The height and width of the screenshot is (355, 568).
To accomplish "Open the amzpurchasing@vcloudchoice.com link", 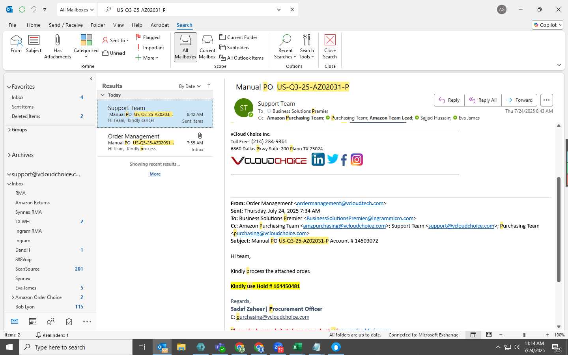I will pyautogui.click(x=344, y=226).
